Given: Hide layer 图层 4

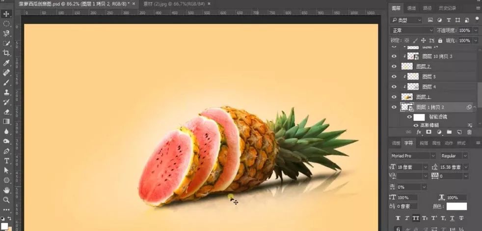Looking at the screenshot, I should tap(394, 87).
